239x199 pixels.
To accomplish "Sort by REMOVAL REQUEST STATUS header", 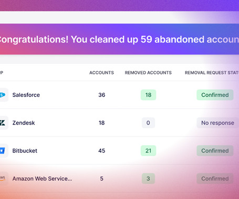I will (212, 73).
